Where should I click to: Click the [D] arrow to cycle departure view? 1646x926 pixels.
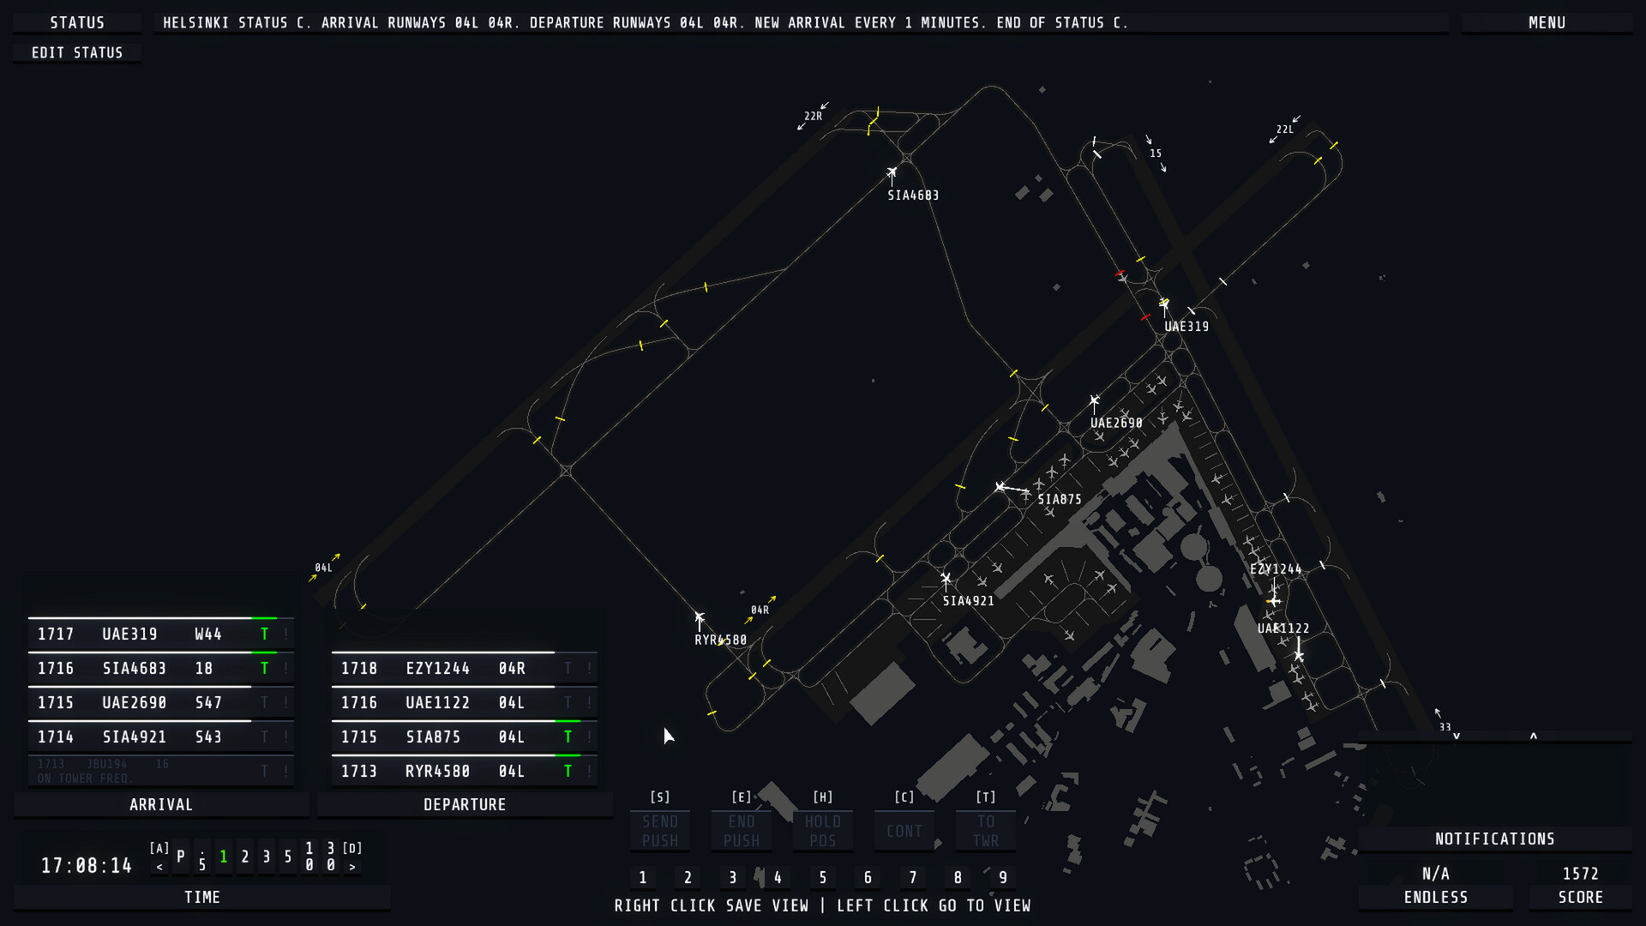(353, 865)
